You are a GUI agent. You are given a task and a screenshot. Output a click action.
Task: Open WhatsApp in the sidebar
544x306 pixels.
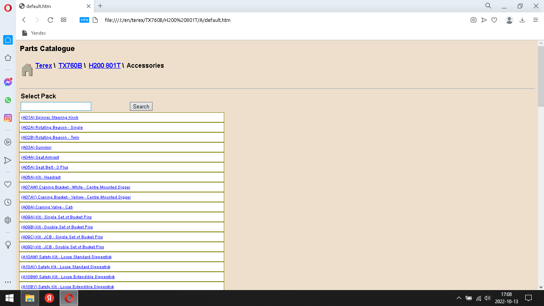(8, 100)
